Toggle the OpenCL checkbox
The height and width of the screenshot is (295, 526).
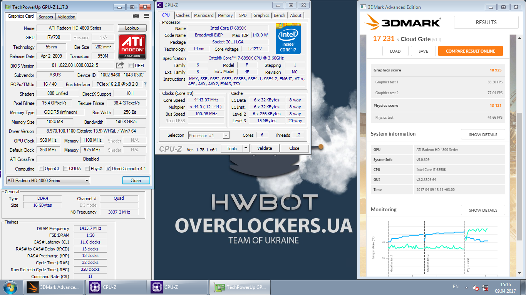42,168
